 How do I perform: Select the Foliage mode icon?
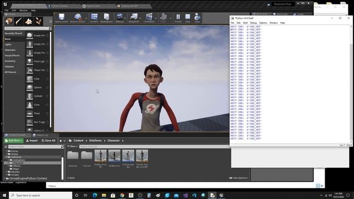tap(38, 21)
